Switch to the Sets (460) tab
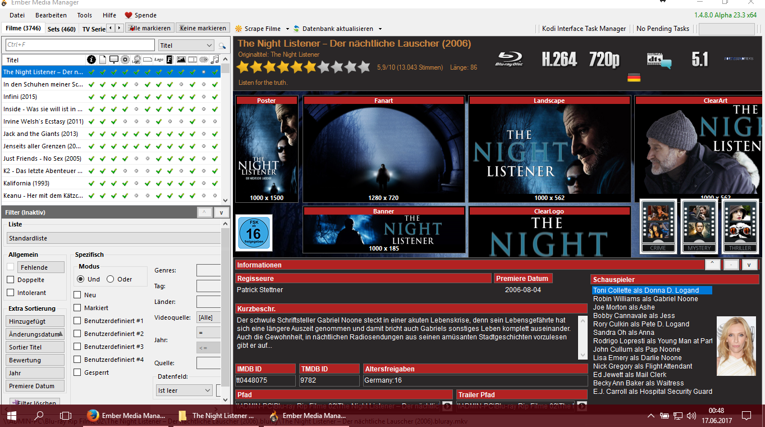Image resolution: width=765 pixels, height=427 pixels. pyautogui.click(x=62, y=29)
